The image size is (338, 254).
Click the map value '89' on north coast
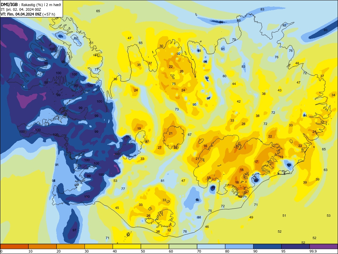pyautogui.click(x=239, y=21)
